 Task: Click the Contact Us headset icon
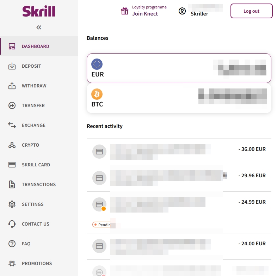tap(12, 224)
